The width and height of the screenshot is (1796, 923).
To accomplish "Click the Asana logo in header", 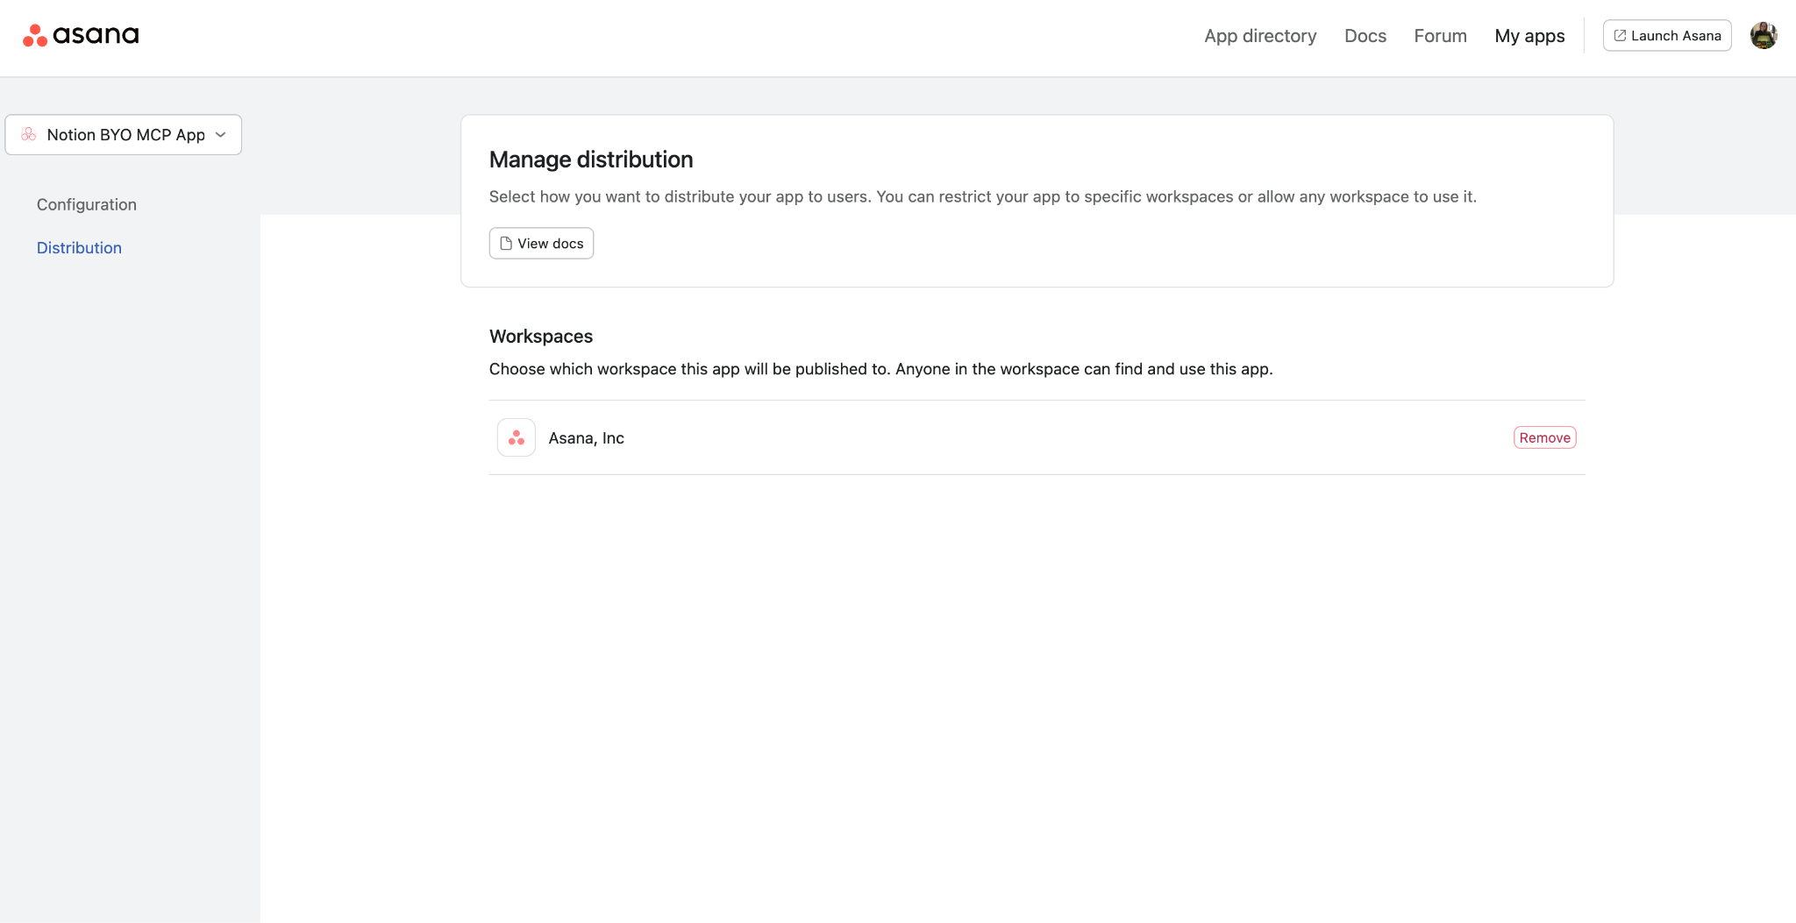I will tap(81, 35).
